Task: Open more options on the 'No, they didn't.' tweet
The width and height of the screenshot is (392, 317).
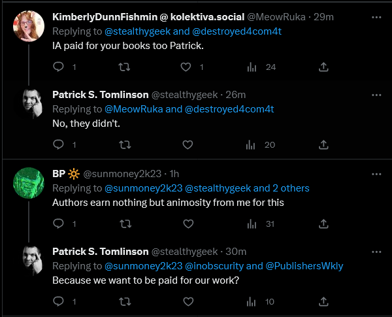Action: (376, 95)
